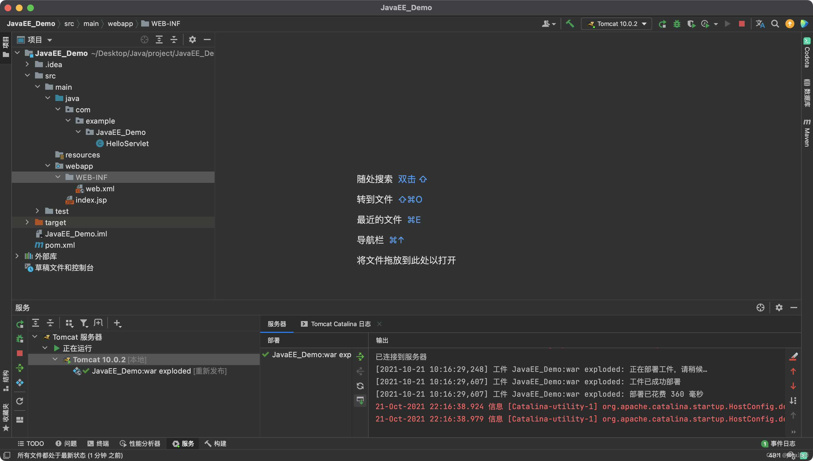The image size is (813, 461).
Task: Expand the target folder
Action: click(27, 222)
